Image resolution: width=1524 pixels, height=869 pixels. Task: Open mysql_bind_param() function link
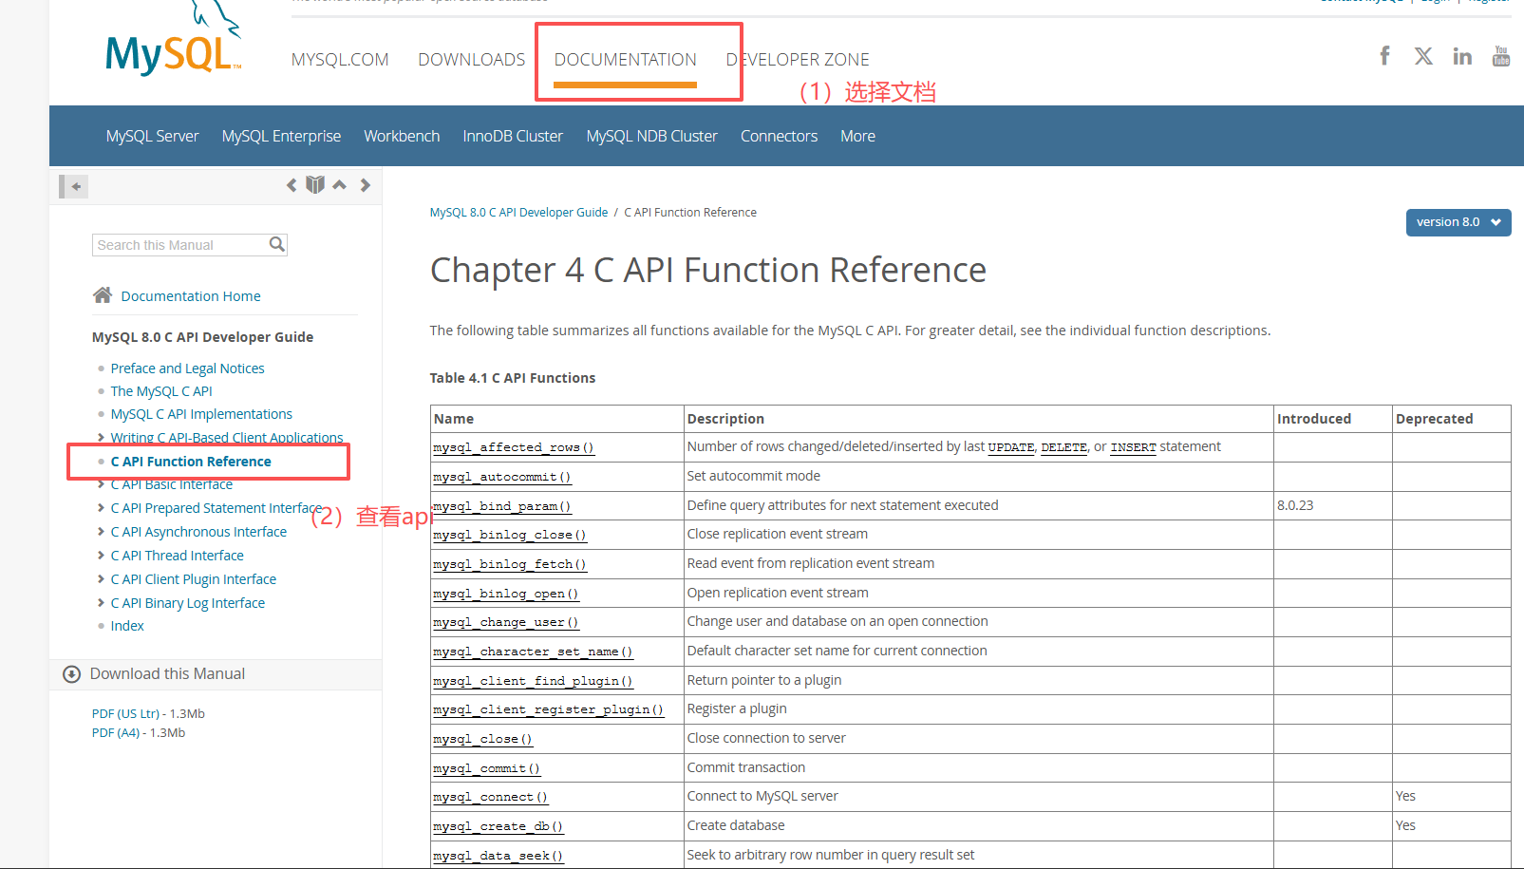(x=502, y=506)
